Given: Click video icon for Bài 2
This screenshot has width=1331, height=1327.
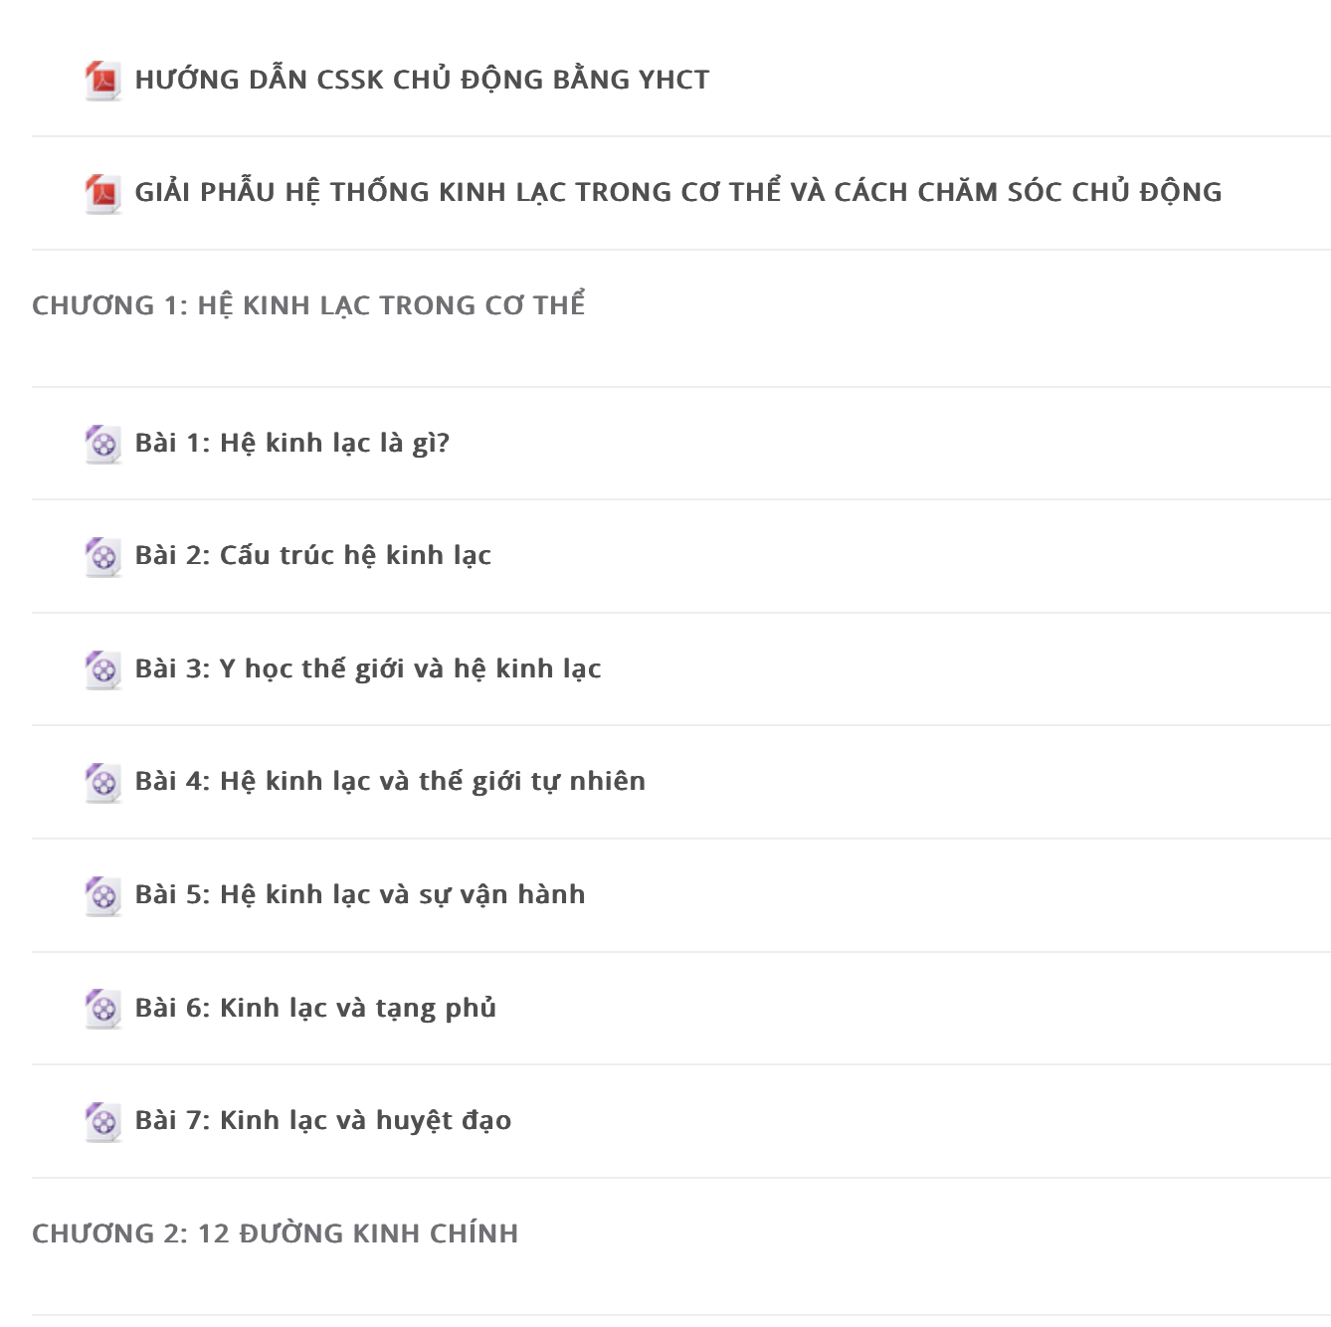Looking at the screenshot, I should (x=103, y=556).
